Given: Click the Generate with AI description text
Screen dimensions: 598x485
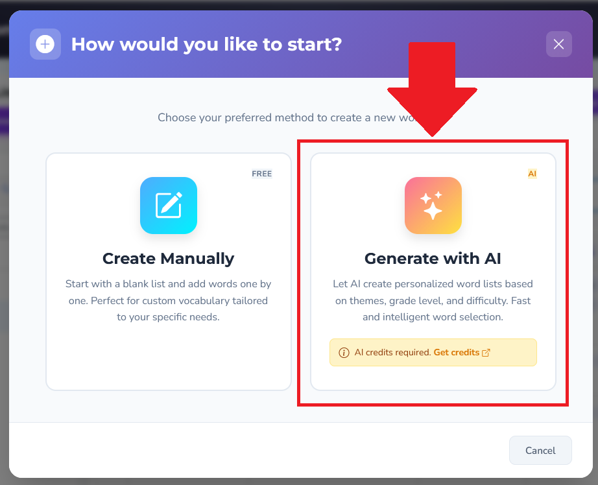Looking at the screenshot, I should tap(433, 300).
